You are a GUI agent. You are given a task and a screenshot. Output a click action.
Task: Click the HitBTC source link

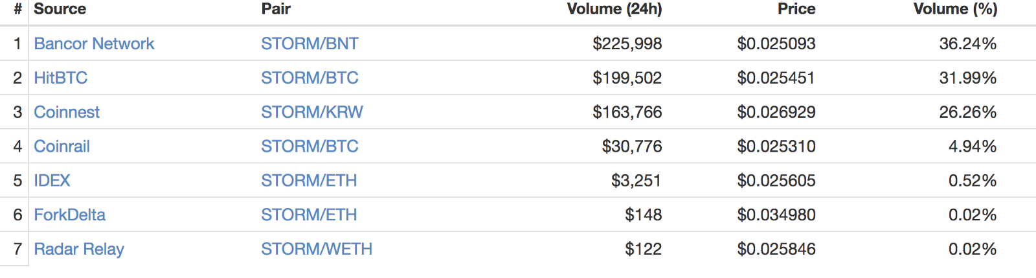(60, 78)
